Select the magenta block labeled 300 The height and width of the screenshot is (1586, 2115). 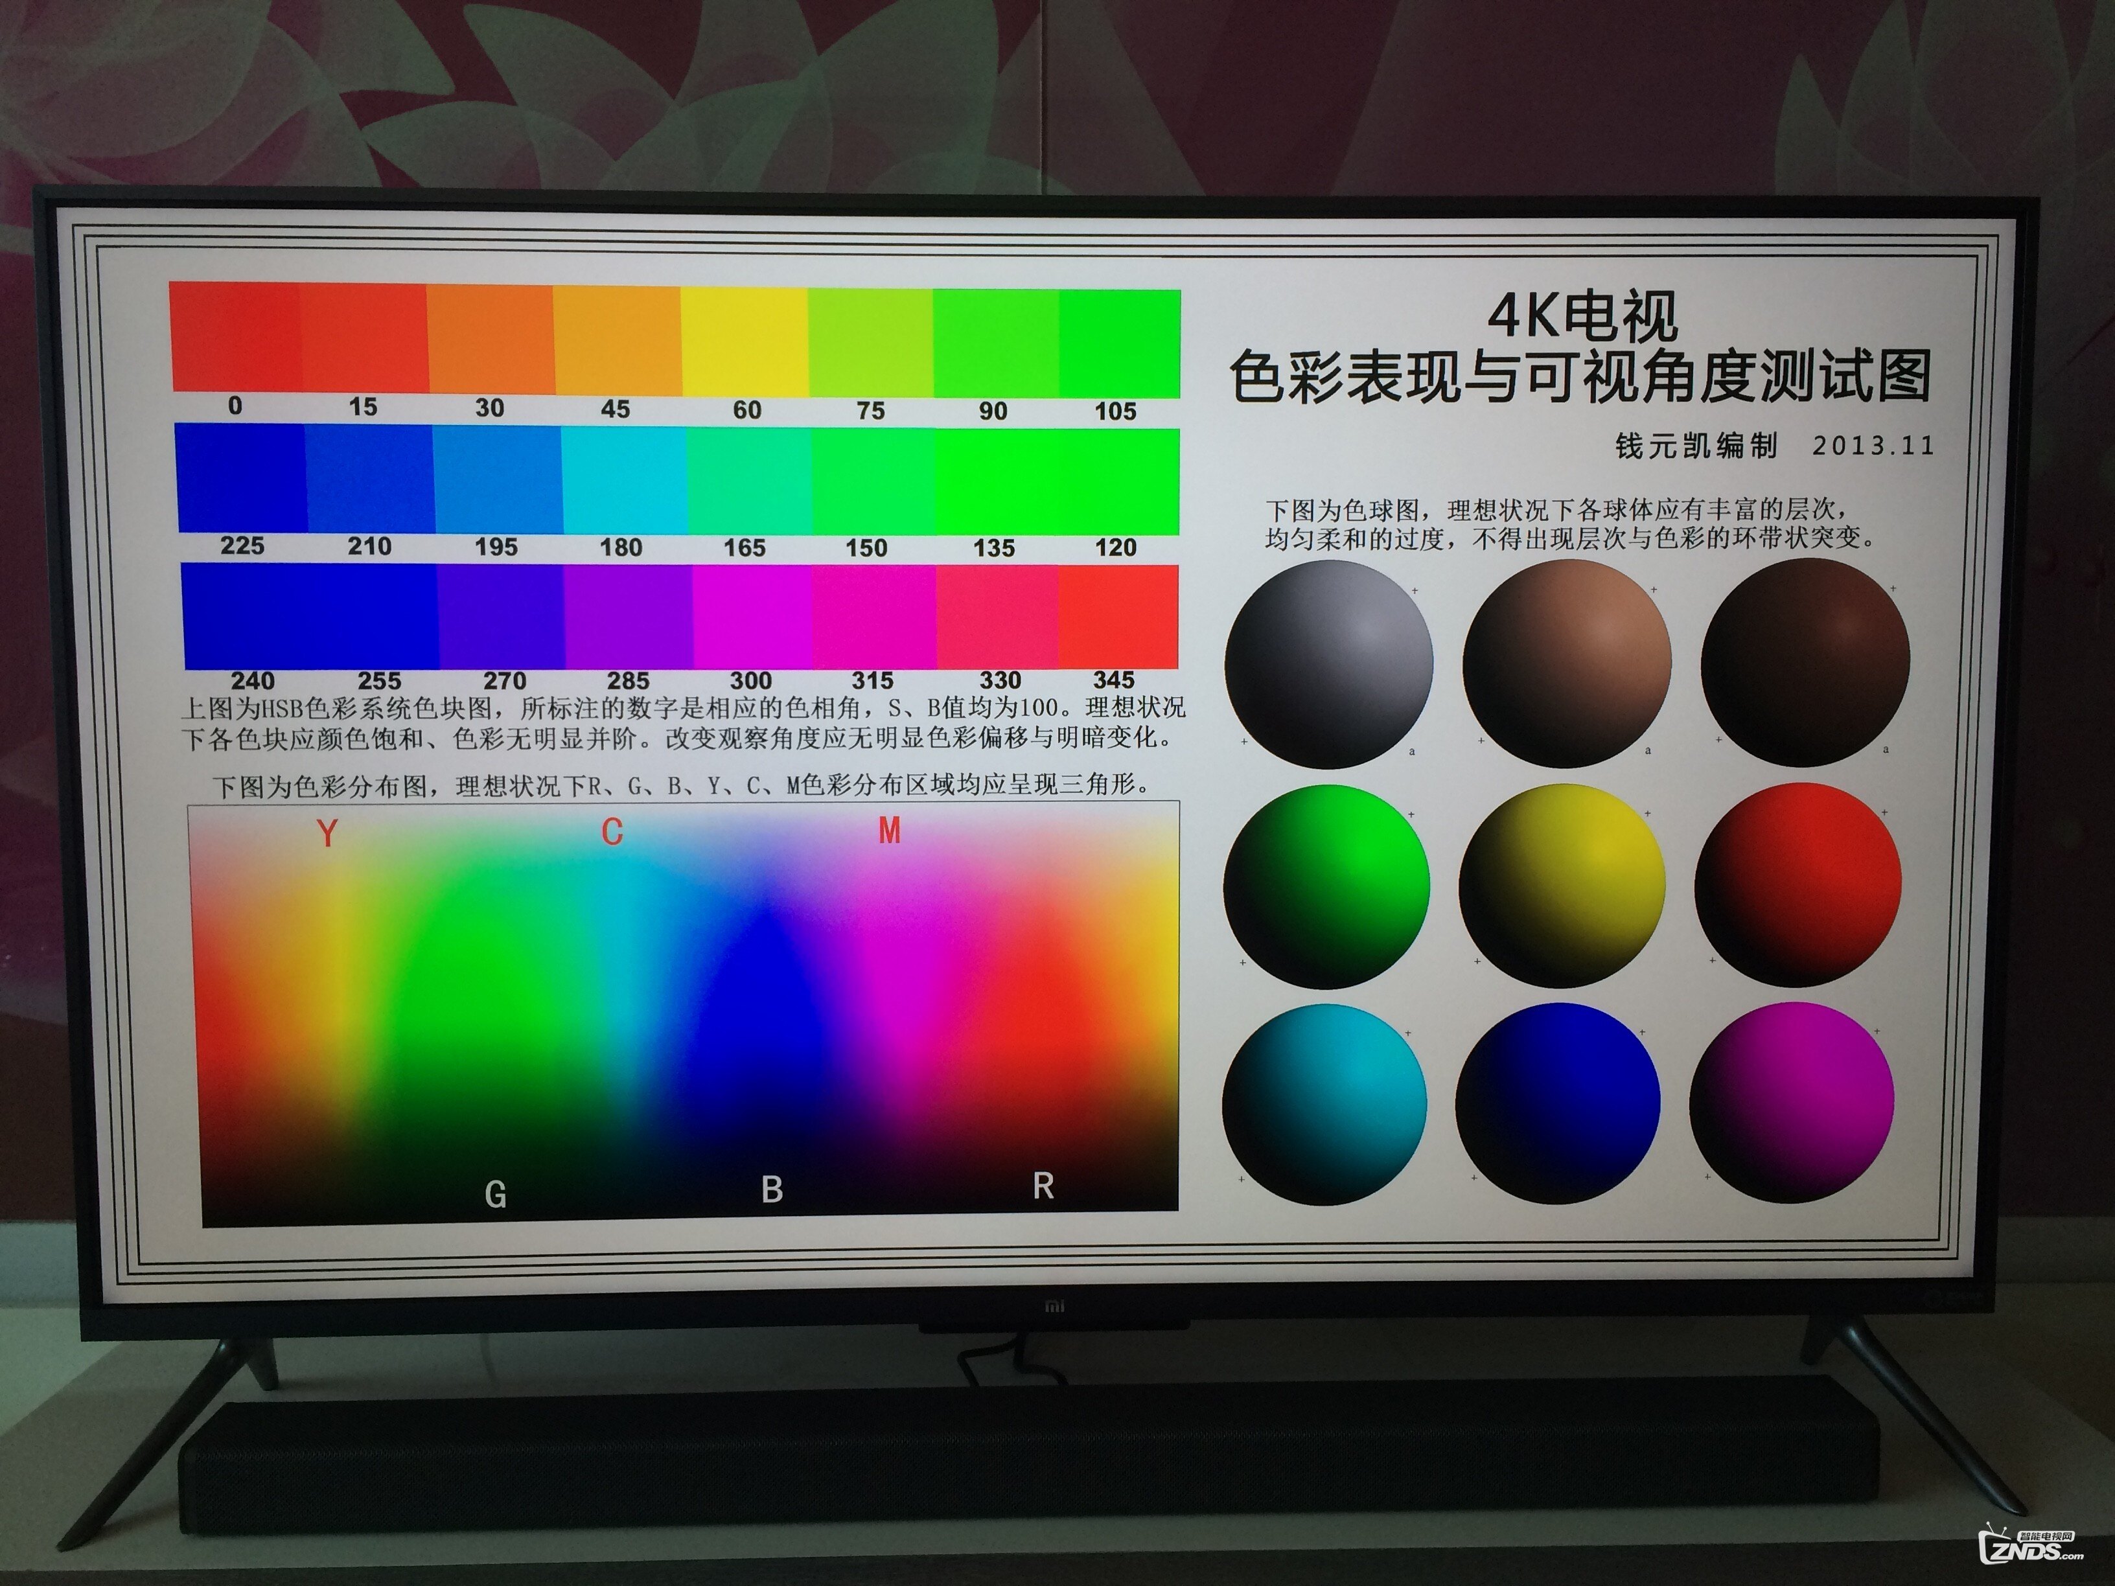coord(752,617)
